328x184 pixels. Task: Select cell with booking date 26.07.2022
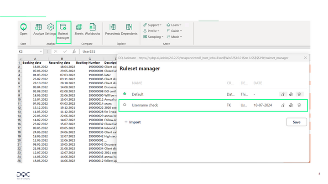(35, 79)
